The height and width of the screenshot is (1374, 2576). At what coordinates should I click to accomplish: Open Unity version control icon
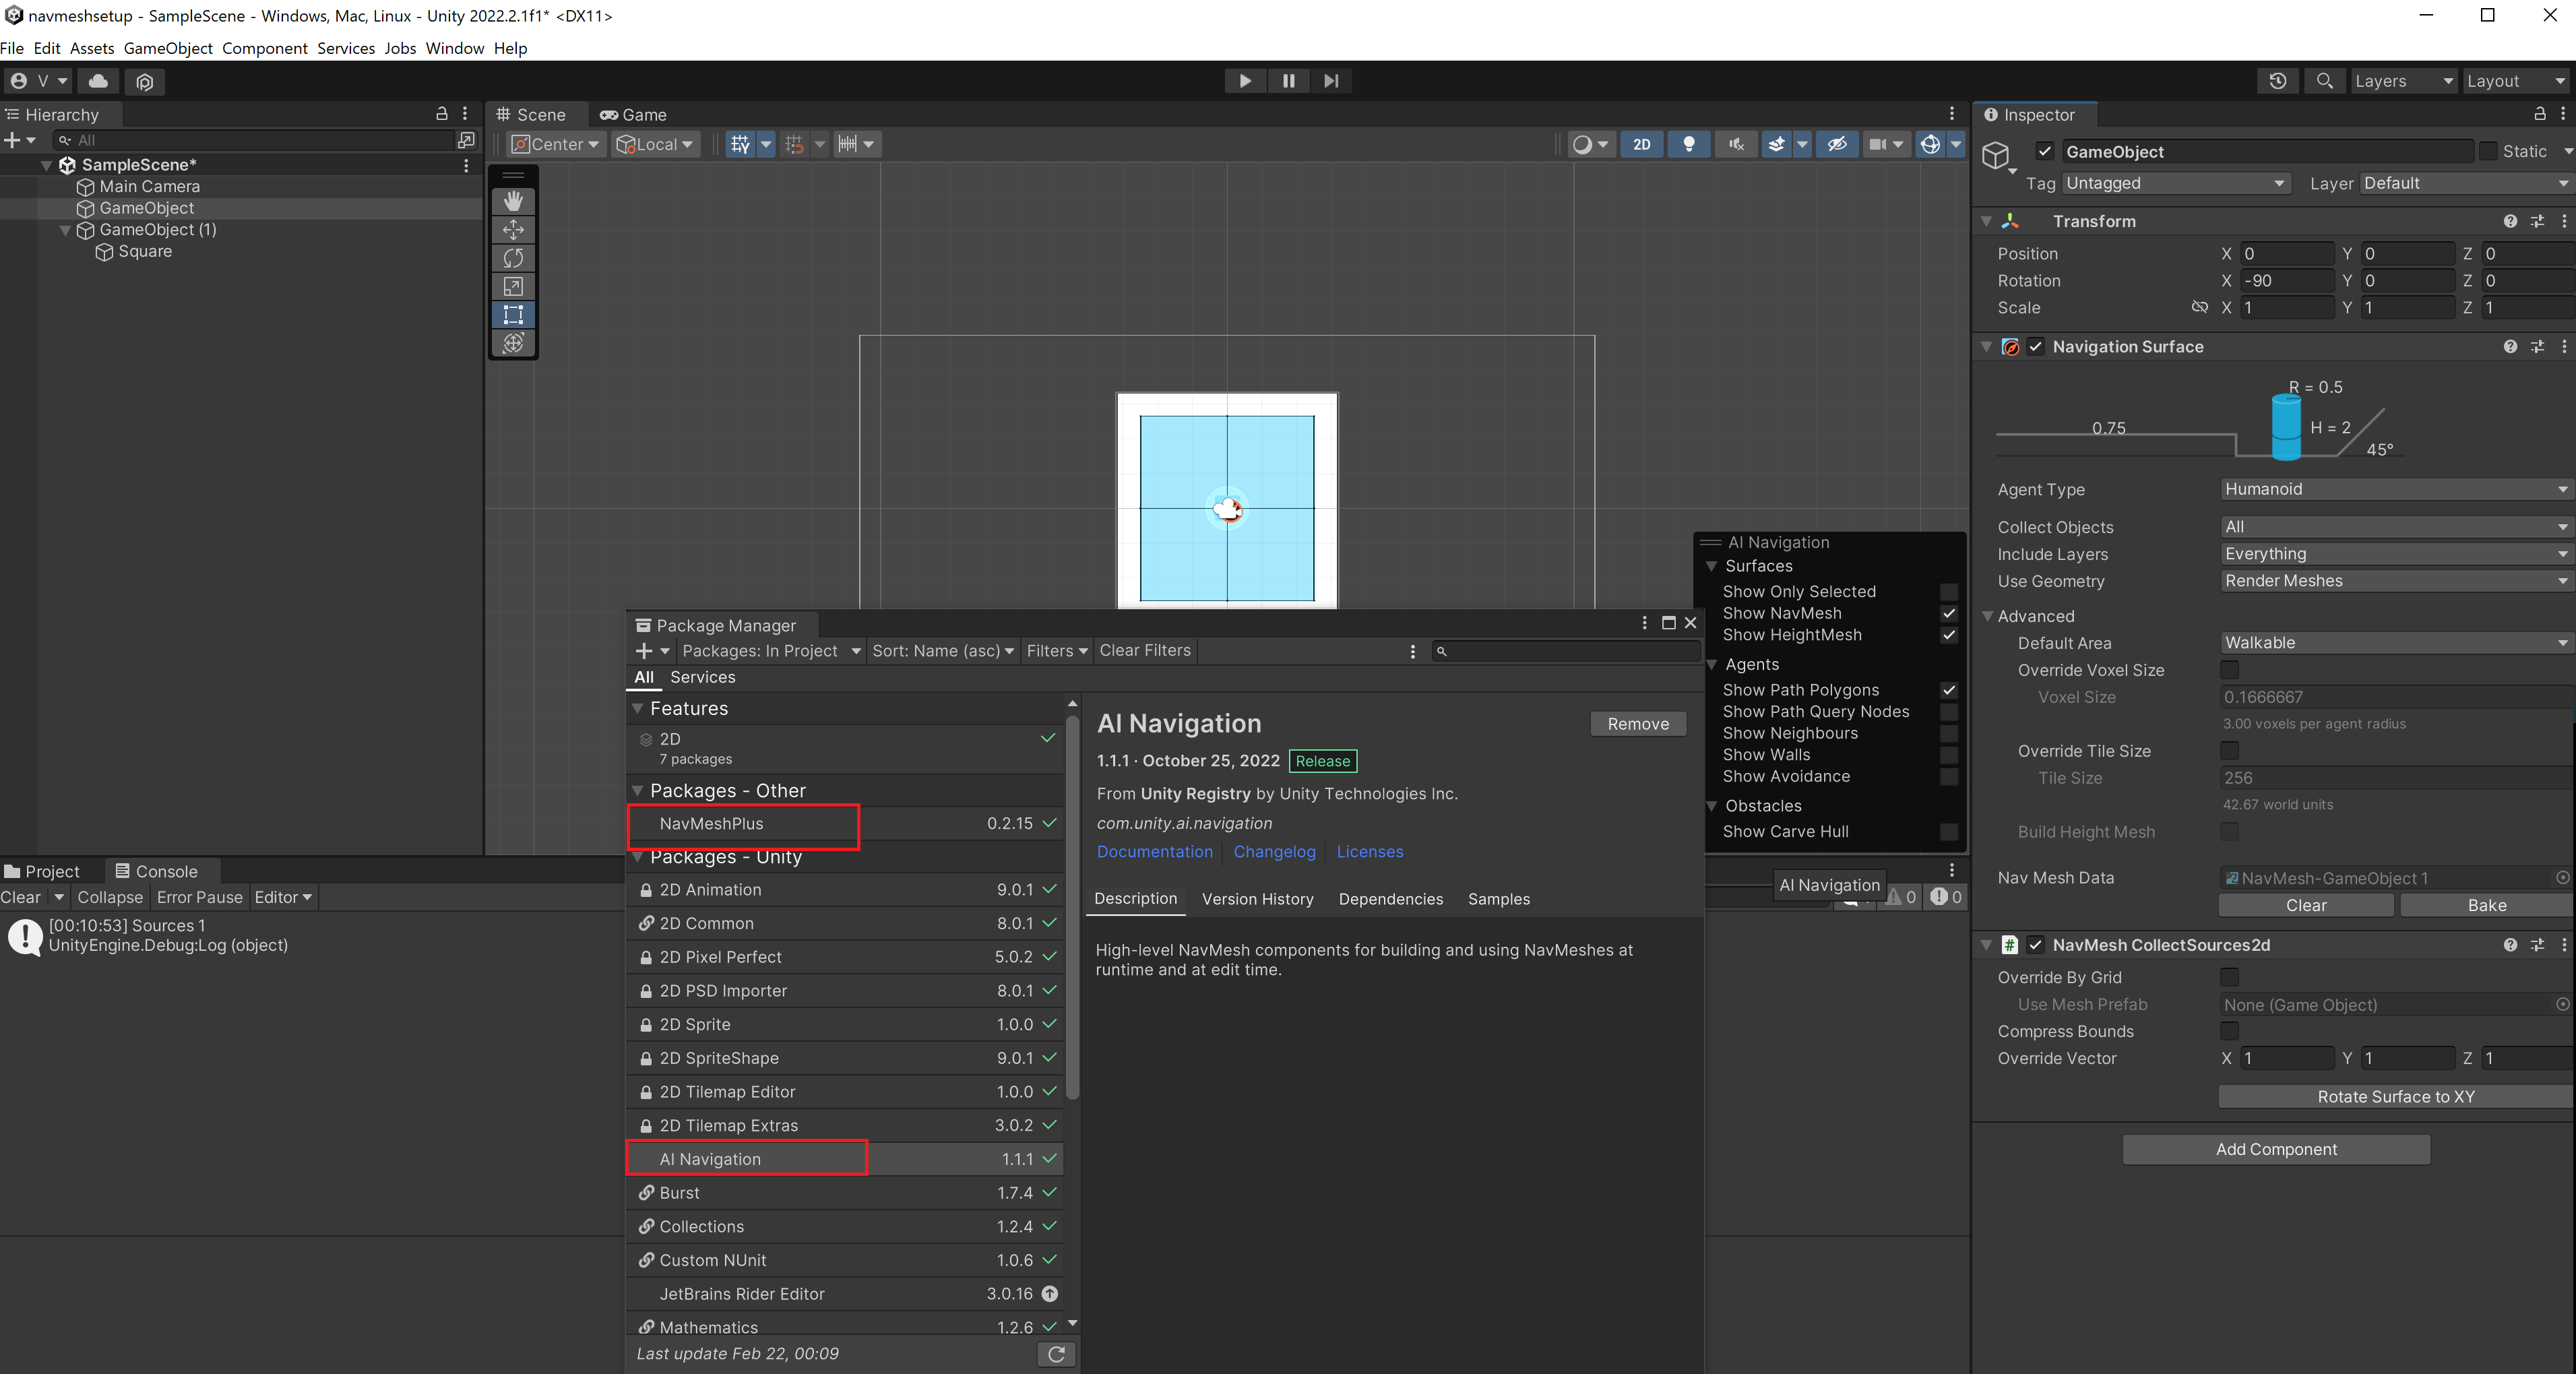(145, 81)
